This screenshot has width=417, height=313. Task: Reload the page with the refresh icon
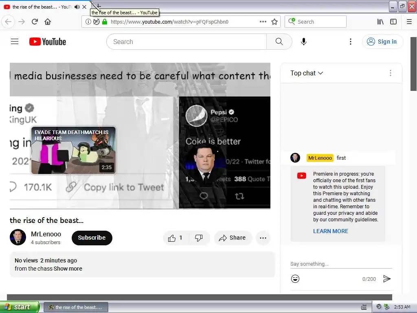tap(35, 22)
